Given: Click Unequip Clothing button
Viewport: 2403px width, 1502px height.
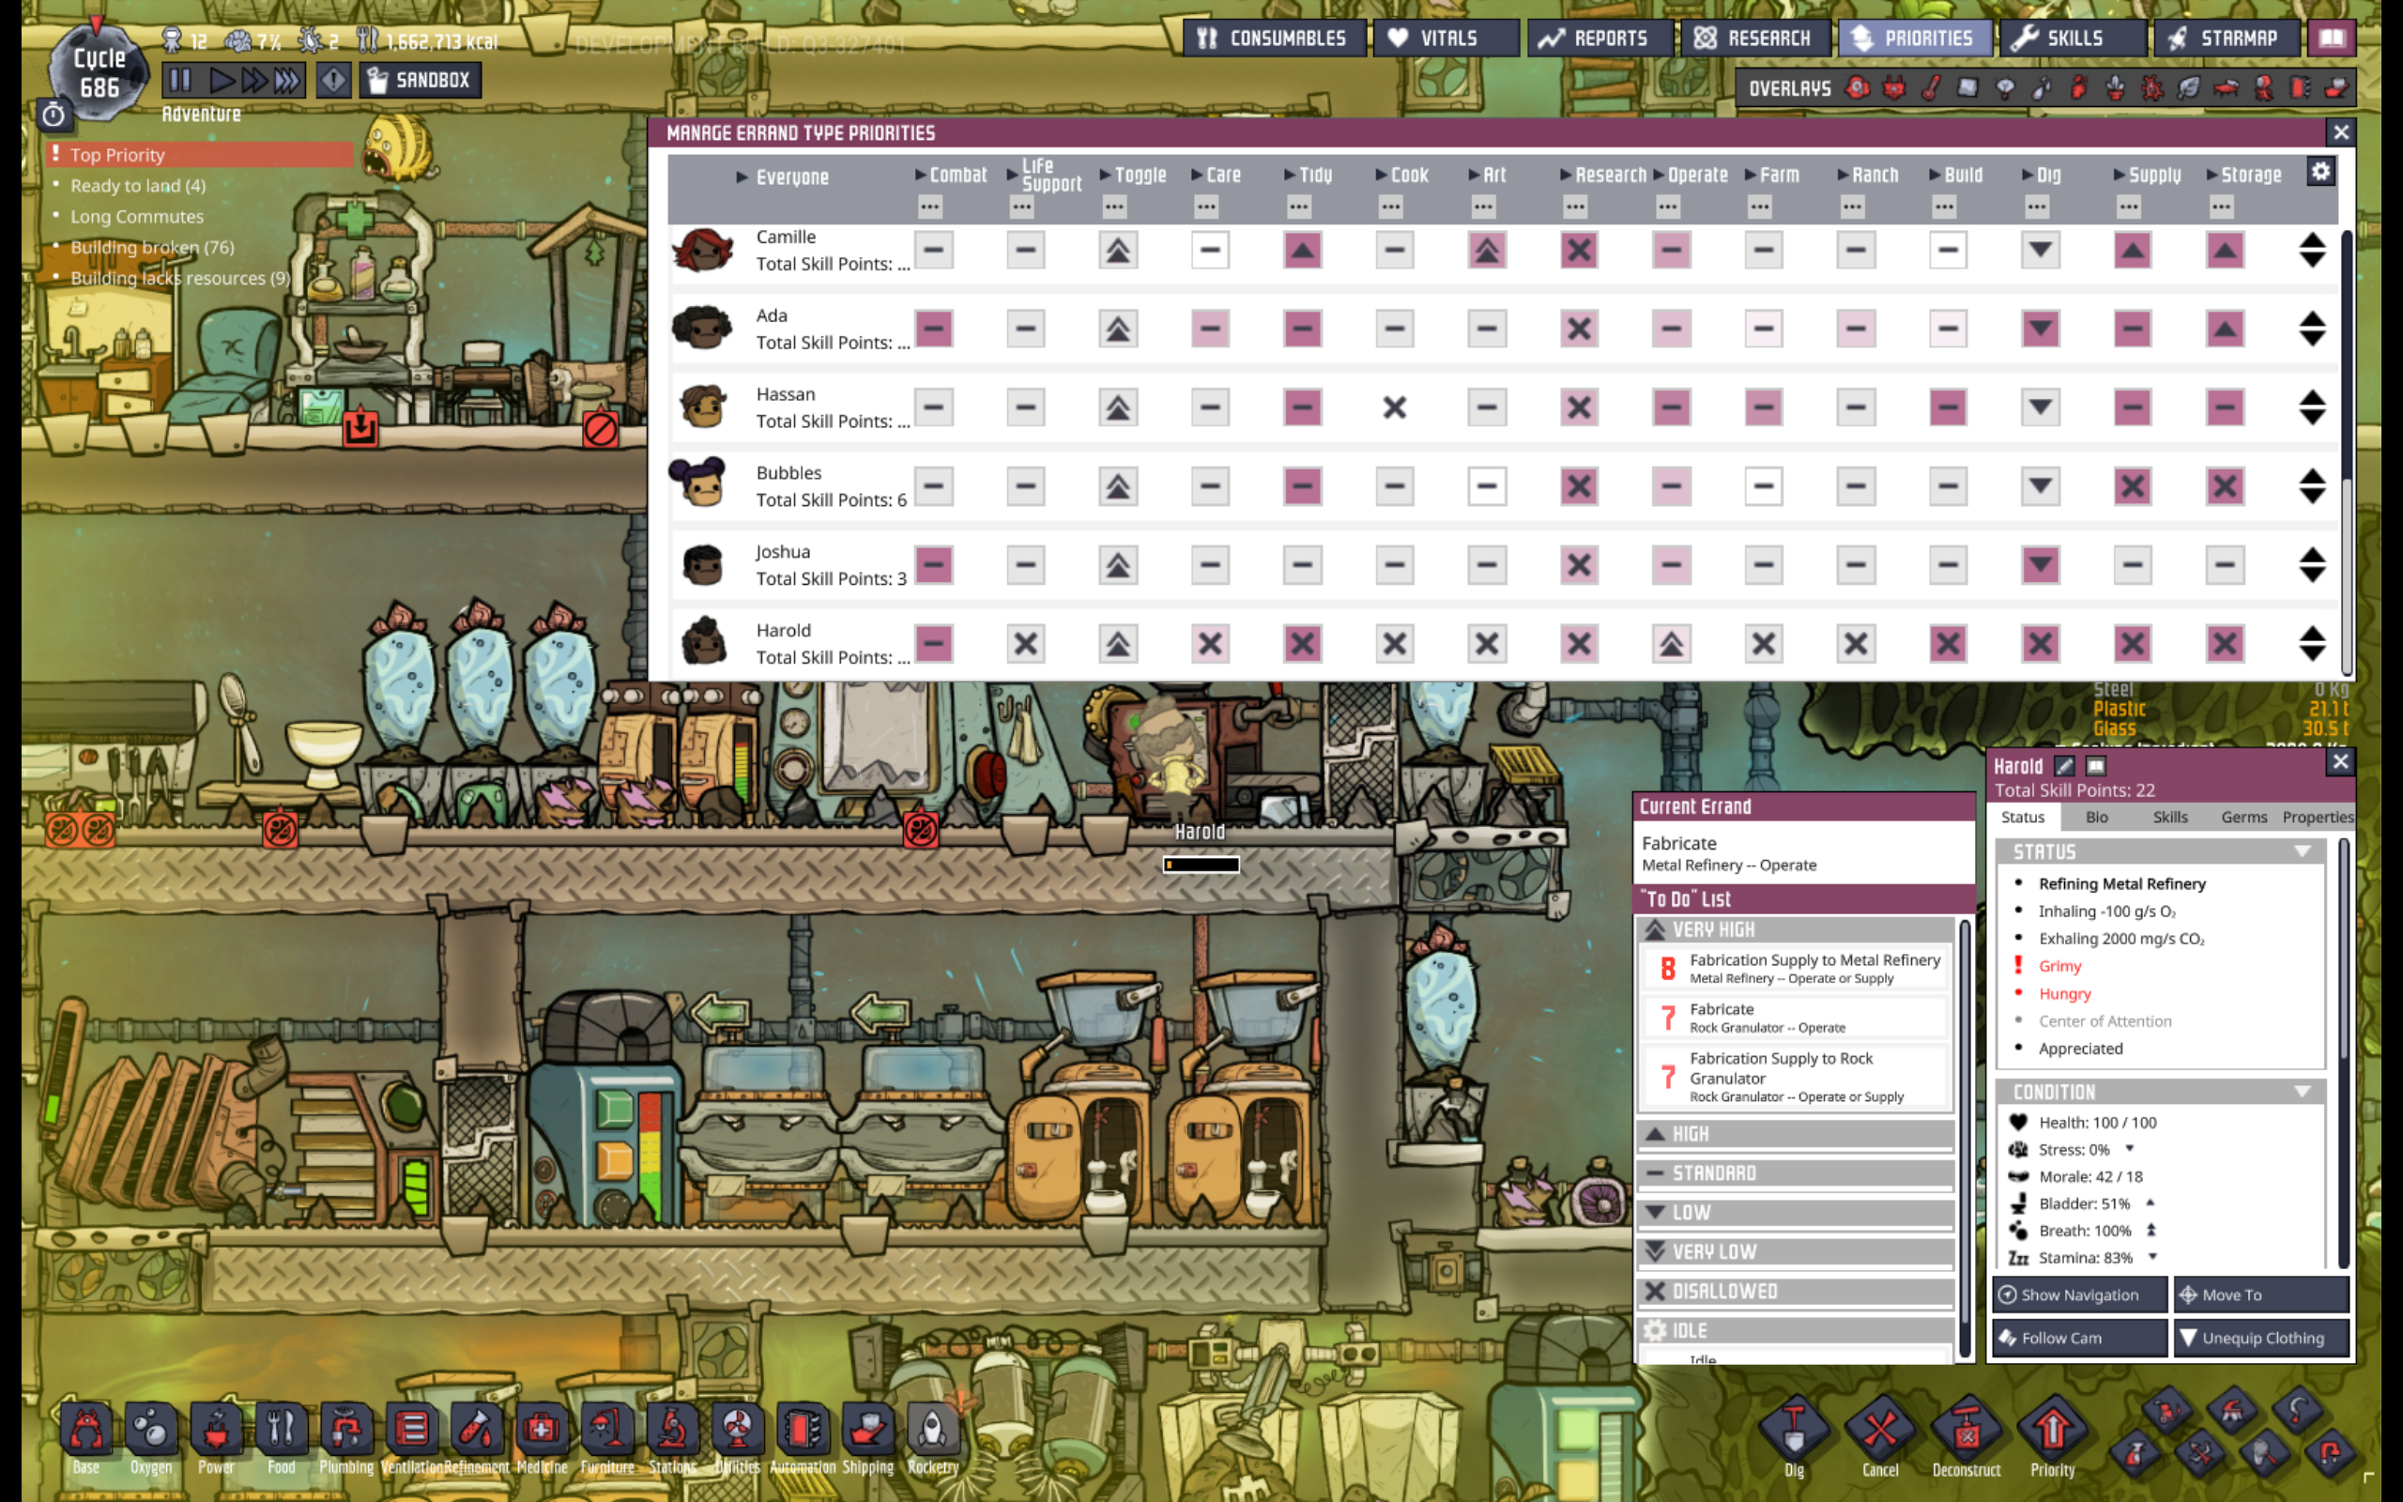Looking at the screenshot, I should tap(2261, 1338).
